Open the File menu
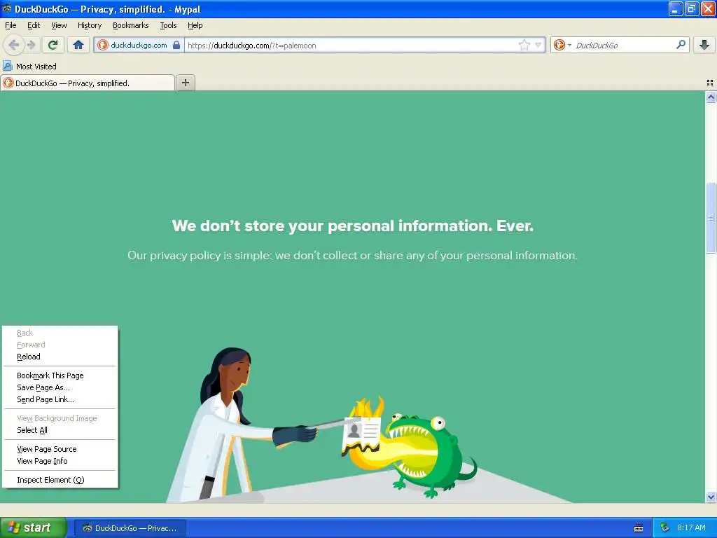The image size is (717, 538). 11,25
